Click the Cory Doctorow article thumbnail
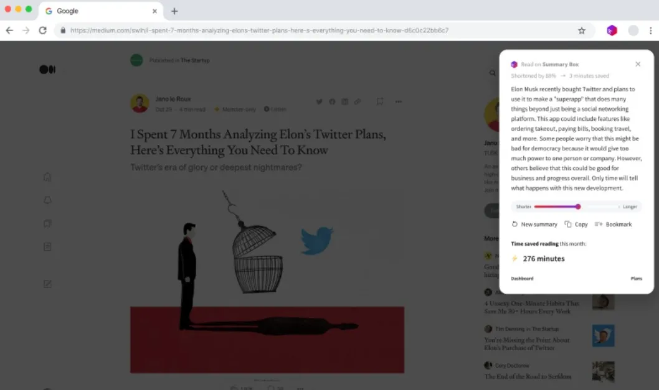 pos(603,372)
